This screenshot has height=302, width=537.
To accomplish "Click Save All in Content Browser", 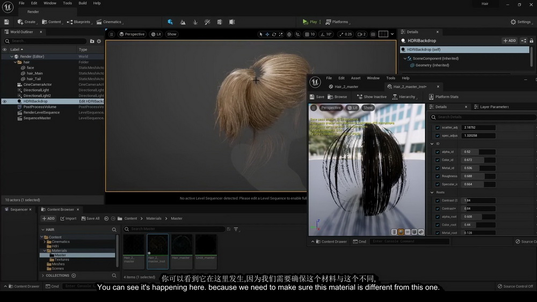I will (90, 218).
